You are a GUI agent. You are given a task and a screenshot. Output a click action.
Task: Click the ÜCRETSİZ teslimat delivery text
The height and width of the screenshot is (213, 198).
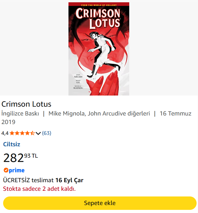[28, 180]
